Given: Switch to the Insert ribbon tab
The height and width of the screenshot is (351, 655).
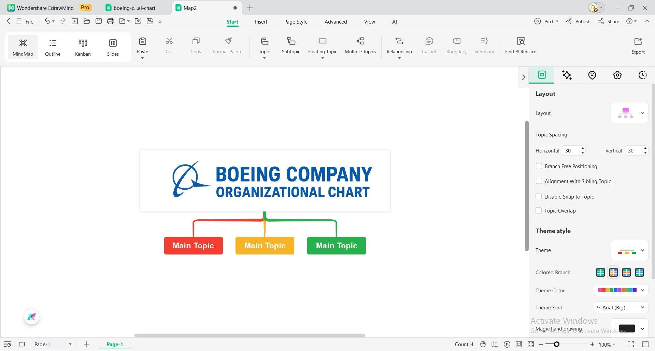Looking at the screenshot, I should pos(261,21).
